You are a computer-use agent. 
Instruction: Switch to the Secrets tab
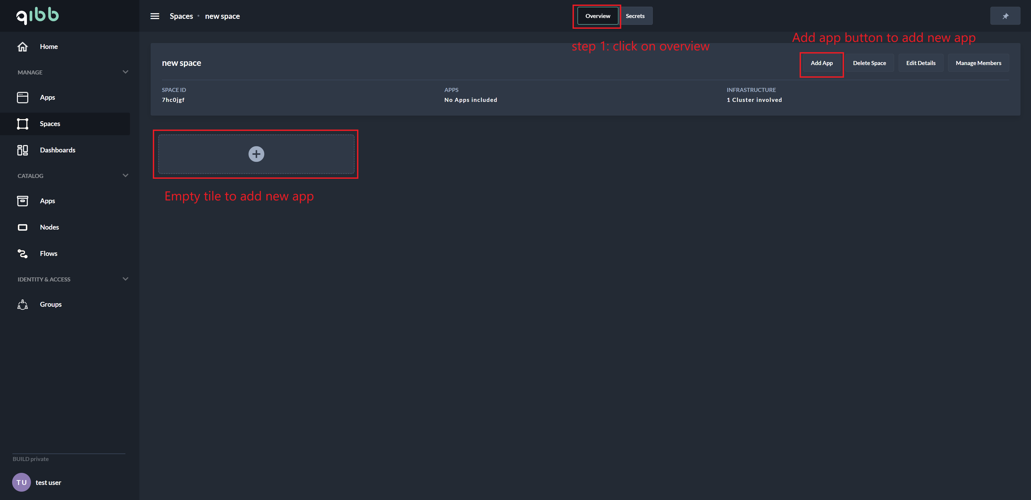click(635, 16)
